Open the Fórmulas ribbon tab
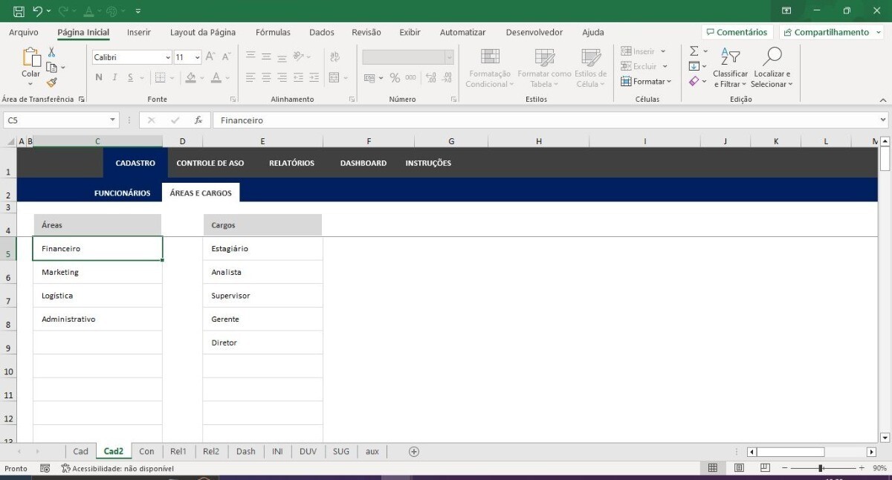Image resolution: width=892 pixels, height=480 pixels. coord(273,33)
